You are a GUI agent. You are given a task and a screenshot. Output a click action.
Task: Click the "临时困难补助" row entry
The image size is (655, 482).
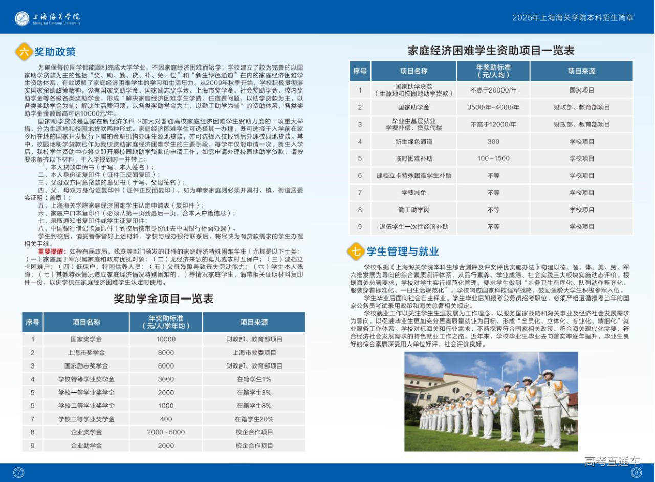413,158
